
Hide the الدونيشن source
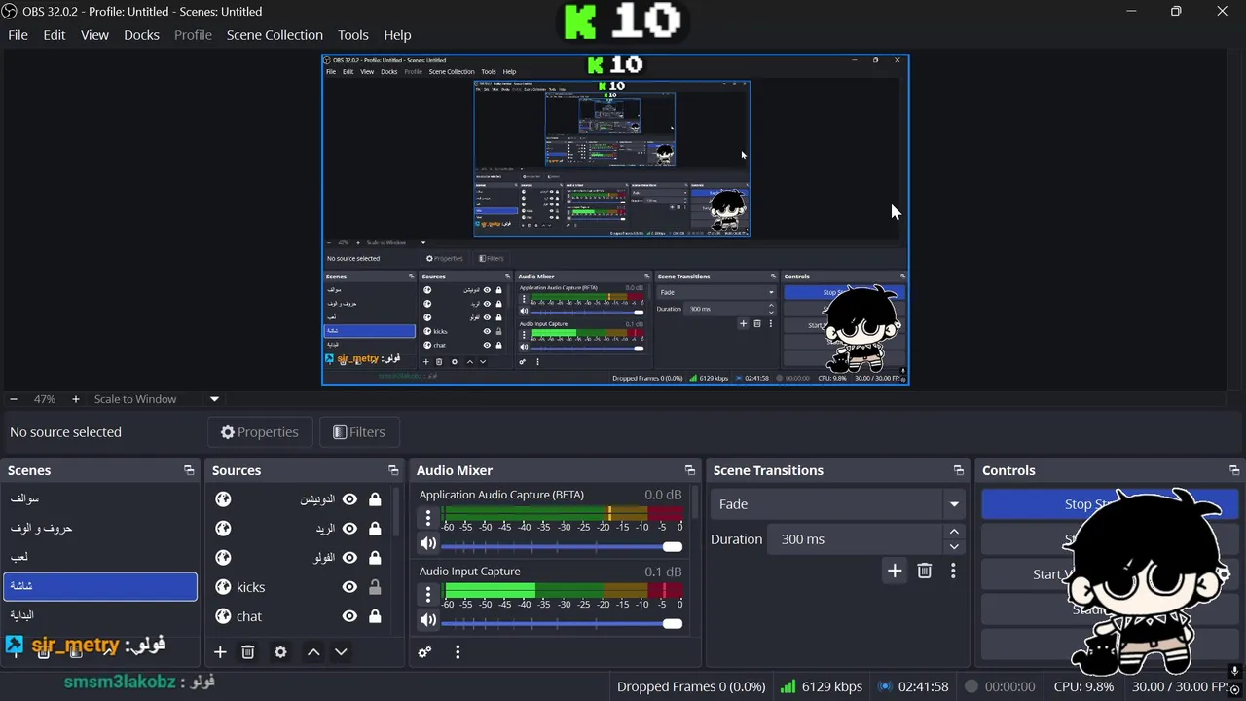[349, 499]
